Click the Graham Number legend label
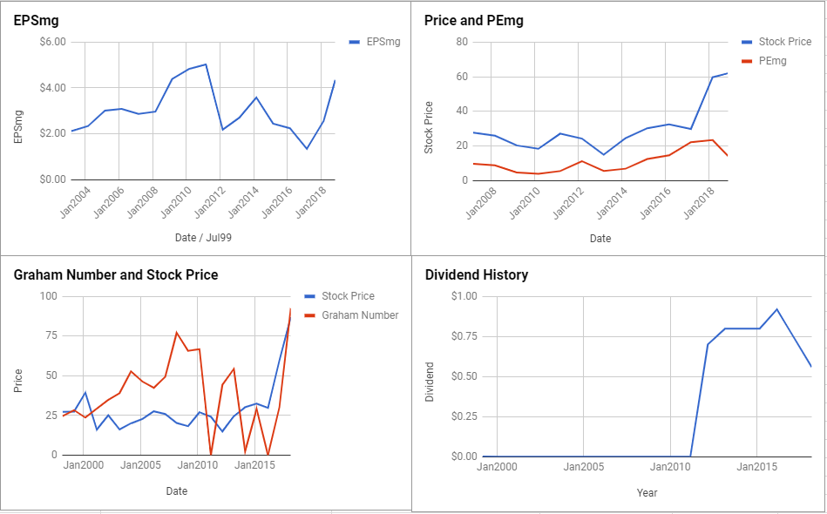 (x=360, y=315)
